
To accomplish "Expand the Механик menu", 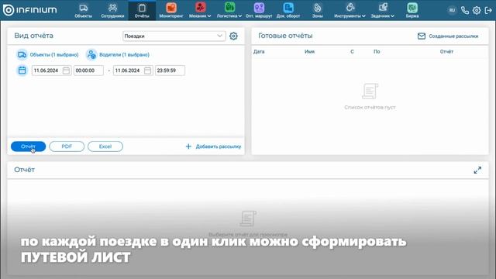I will point(200,10).
